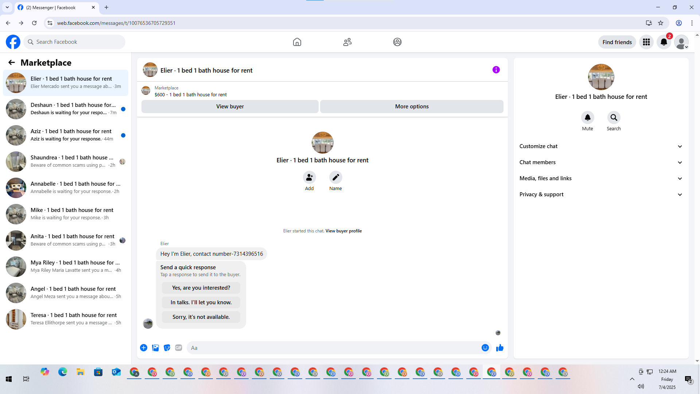Viewport: 700px width, 394px height.
Task: Click View buyer profile link
Action: [x=343, y=231]
